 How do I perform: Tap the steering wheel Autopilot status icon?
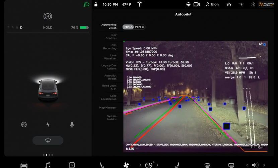188,4
